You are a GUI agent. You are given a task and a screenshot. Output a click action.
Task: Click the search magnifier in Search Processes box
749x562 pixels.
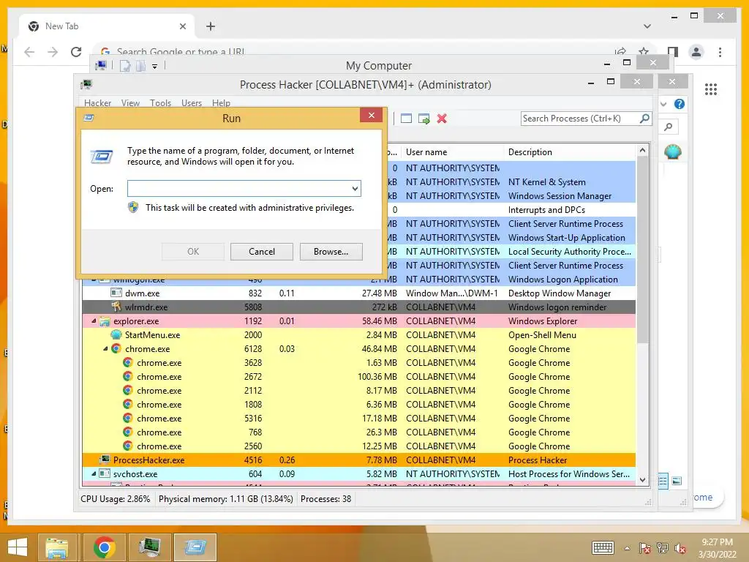644,118
